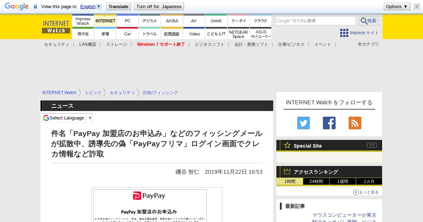
Task: Click セキュリティ breadcrumb link
Action: (122, 93)
